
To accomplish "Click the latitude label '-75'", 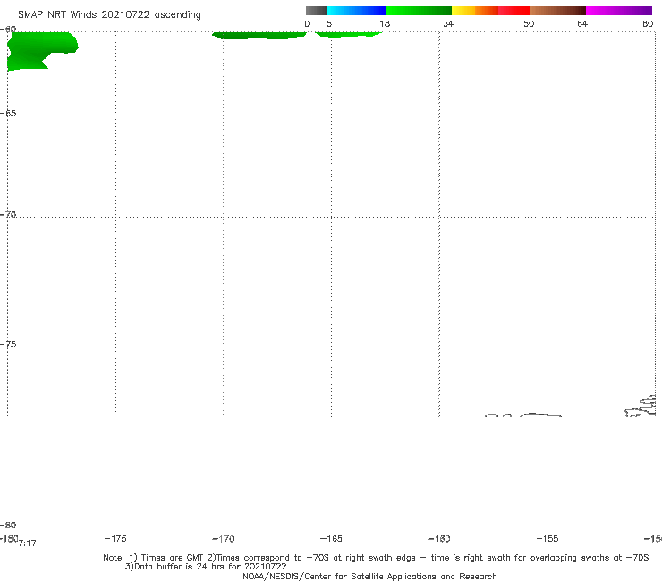I will tap(8, 345).
